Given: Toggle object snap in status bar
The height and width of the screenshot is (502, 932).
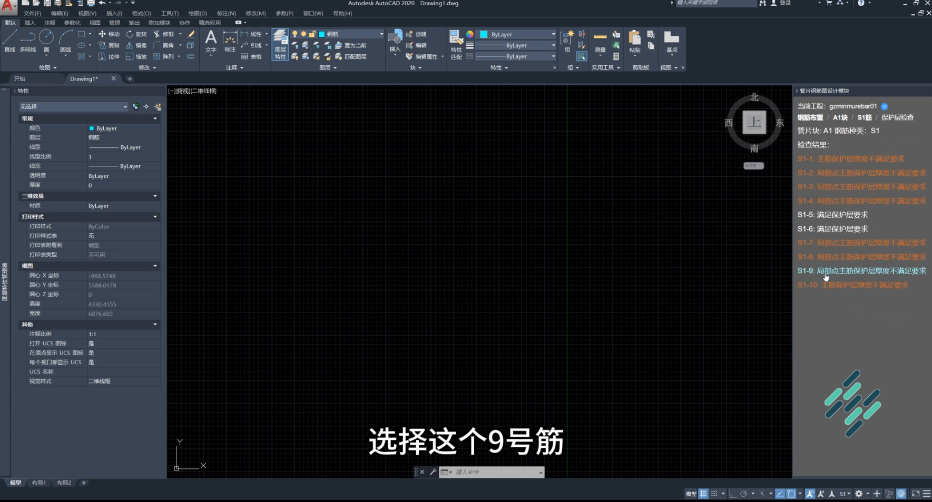Looking at the screenshot, I should 791,494.
